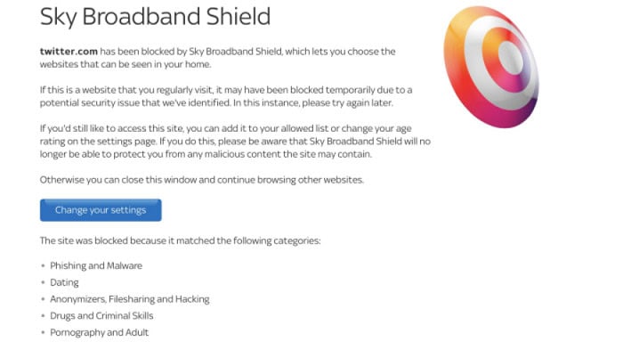The width and height of the screenshot is (623, 342).
Task: Click the white center of the shield logo
Action: coord(511,58)
